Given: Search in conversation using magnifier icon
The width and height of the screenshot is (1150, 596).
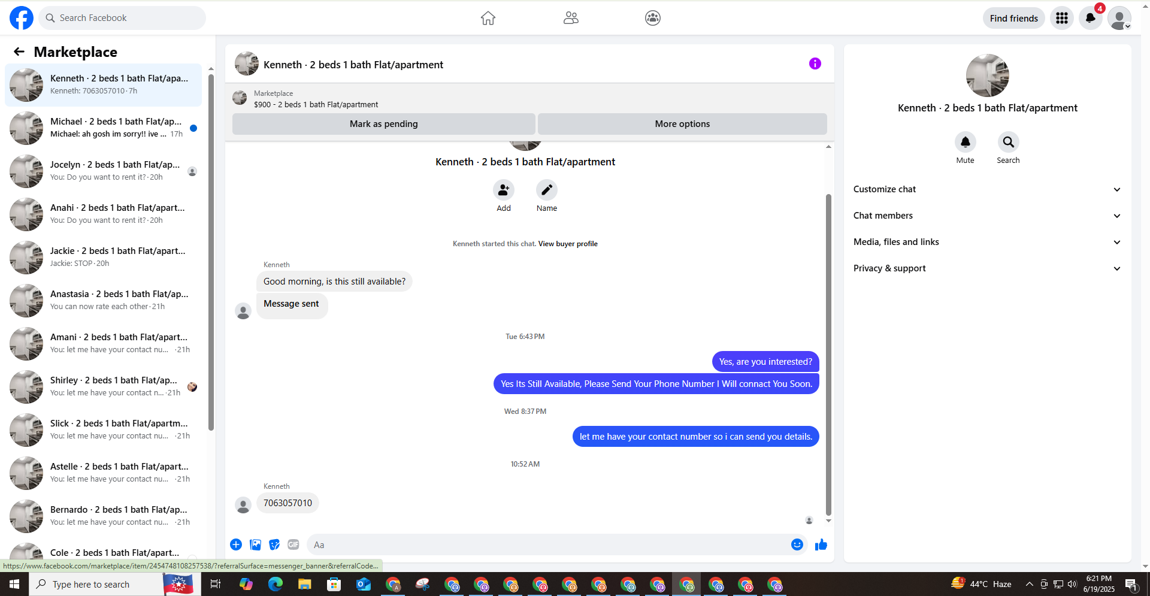Looking at the screenshot, I should 1009,142.
